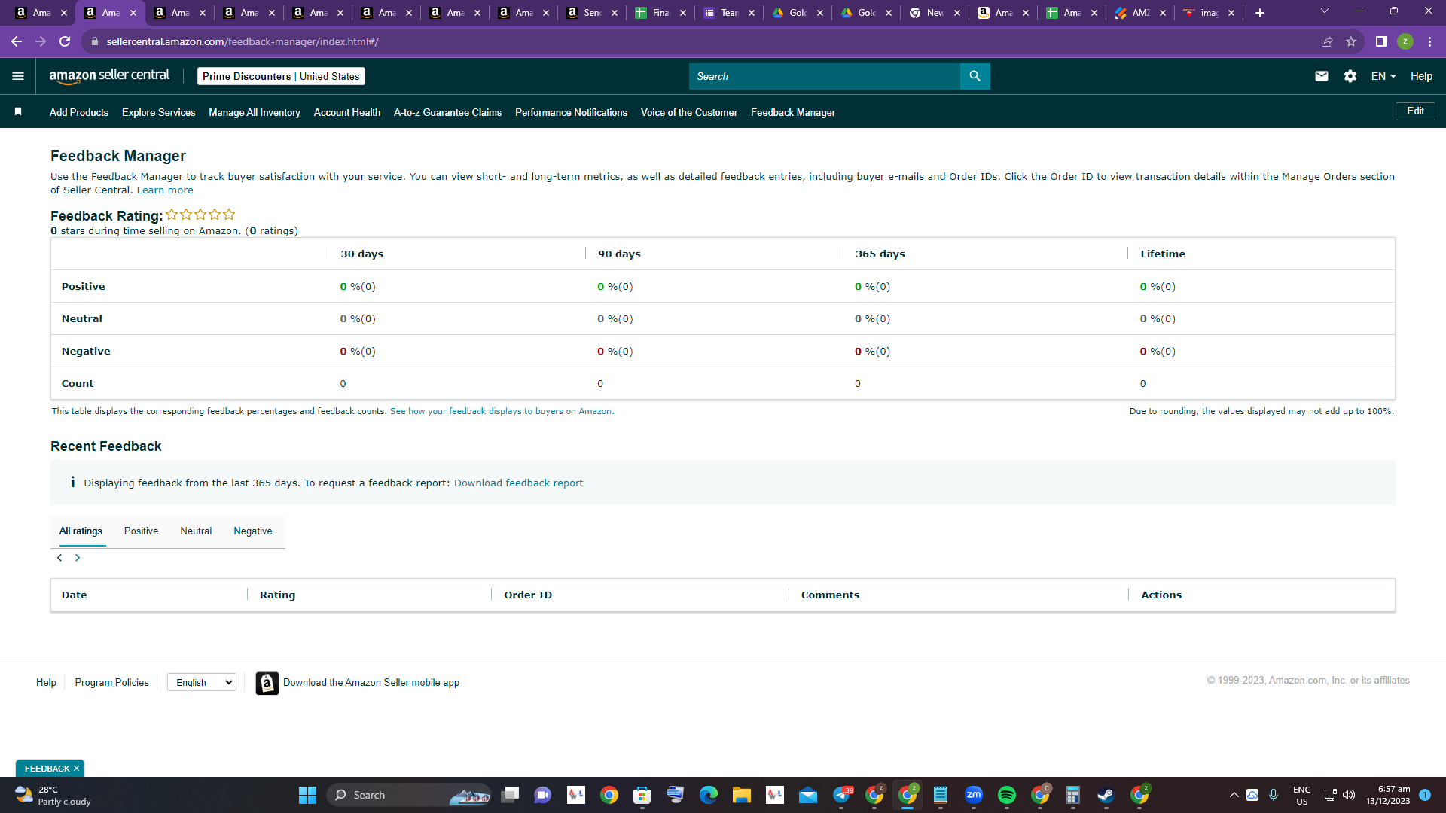This screenshot has height=813, width=1446.
Task: Open Add Products menu item
Action: (x=79, y=112)
